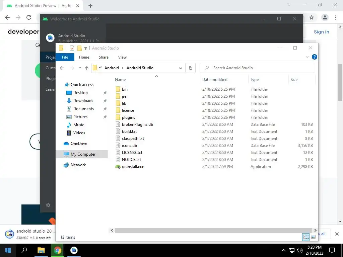Click in Search Android Studio field

tap(257, 68)
